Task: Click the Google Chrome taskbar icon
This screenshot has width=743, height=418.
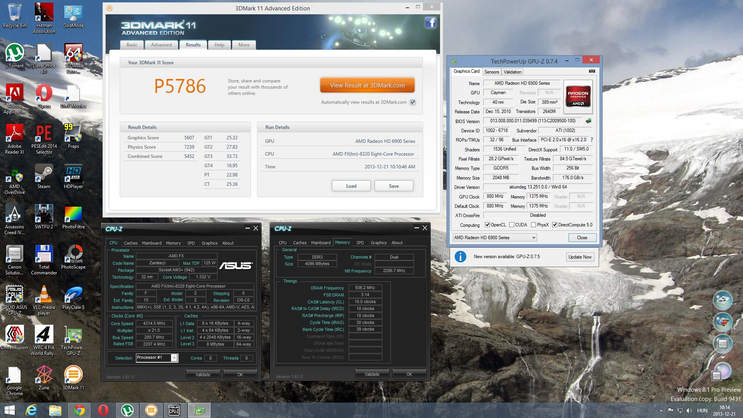Action: (79, 410)
